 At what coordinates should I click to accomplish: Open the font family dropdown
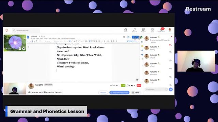tap(57, 41)
